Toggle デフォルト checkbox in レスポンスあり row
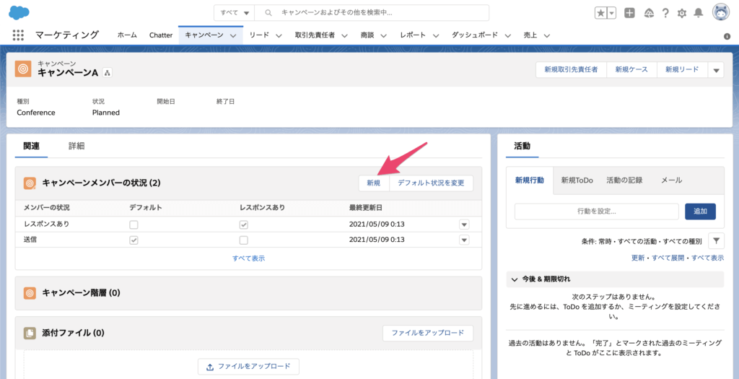Image resolution: width=739 pixels, height=379 pixels. coord(134,225)
